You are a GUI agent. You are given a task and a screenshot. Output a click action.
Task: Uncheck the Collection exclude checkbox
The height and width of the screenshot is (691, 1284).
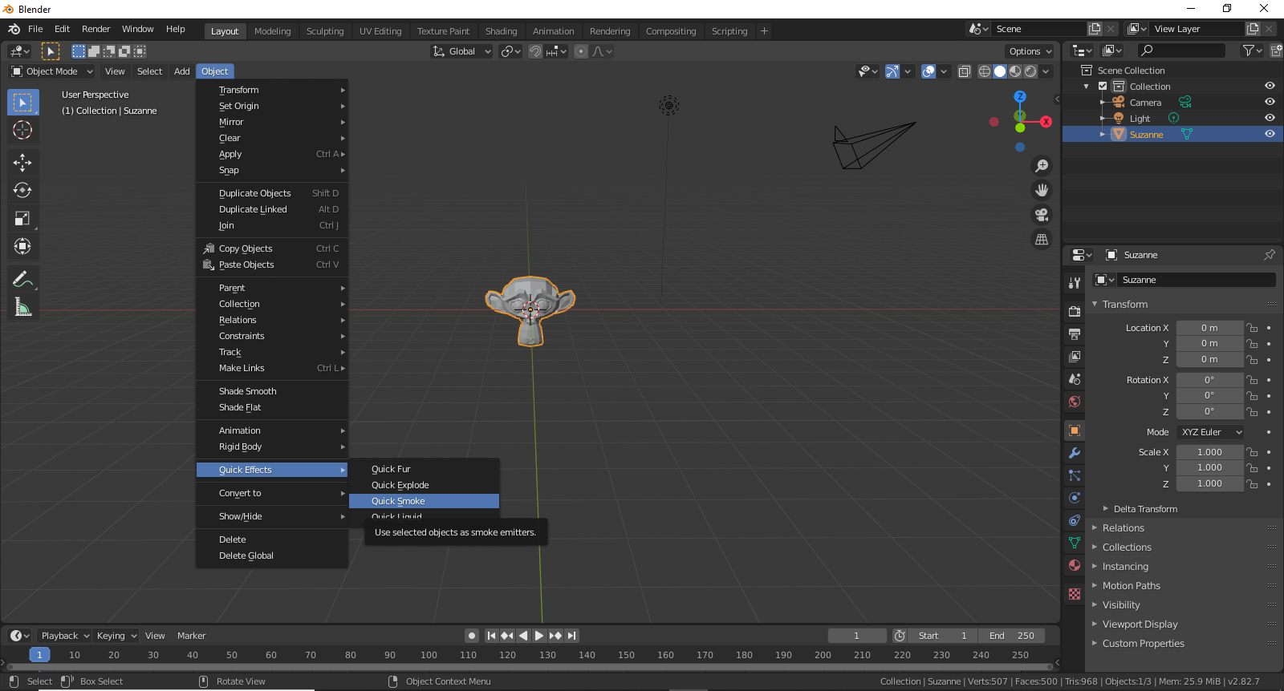point(1103,87)
